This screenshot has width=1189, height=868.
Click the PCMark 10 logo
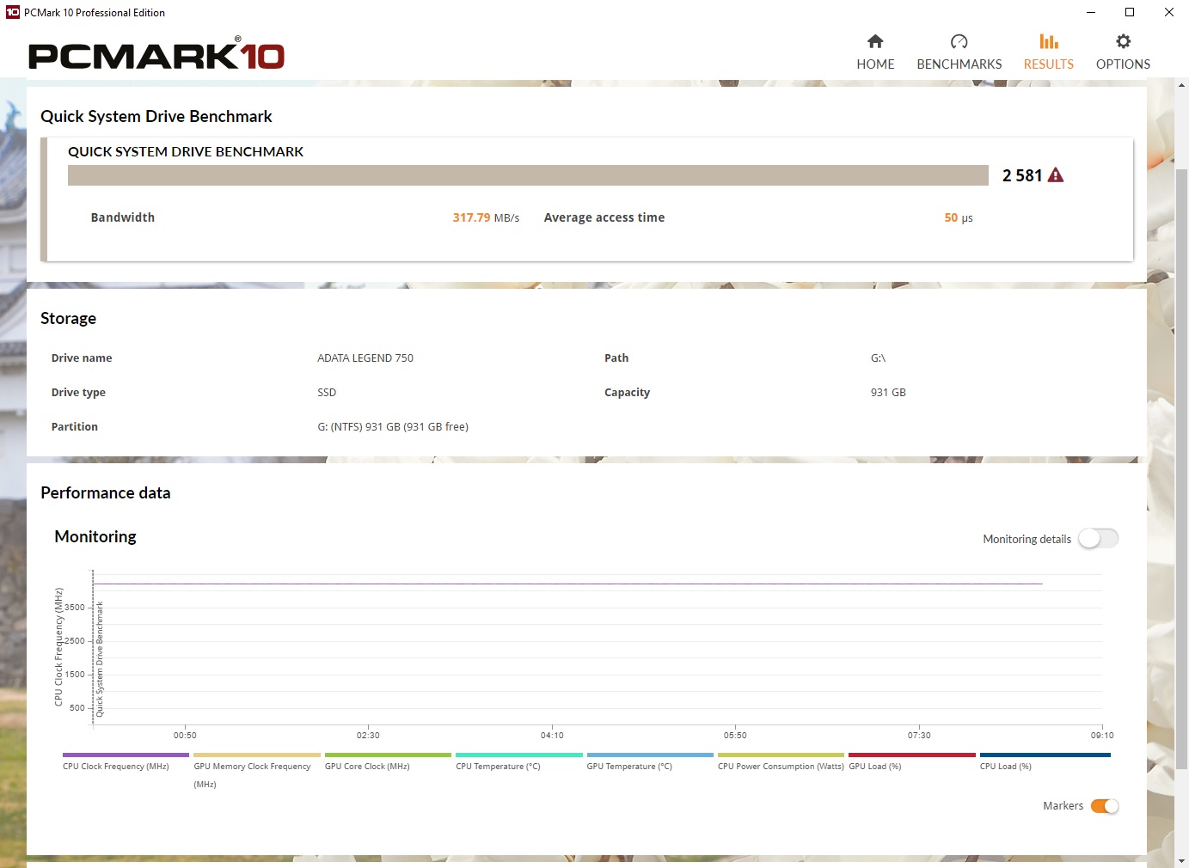click(x=156, y=53)
